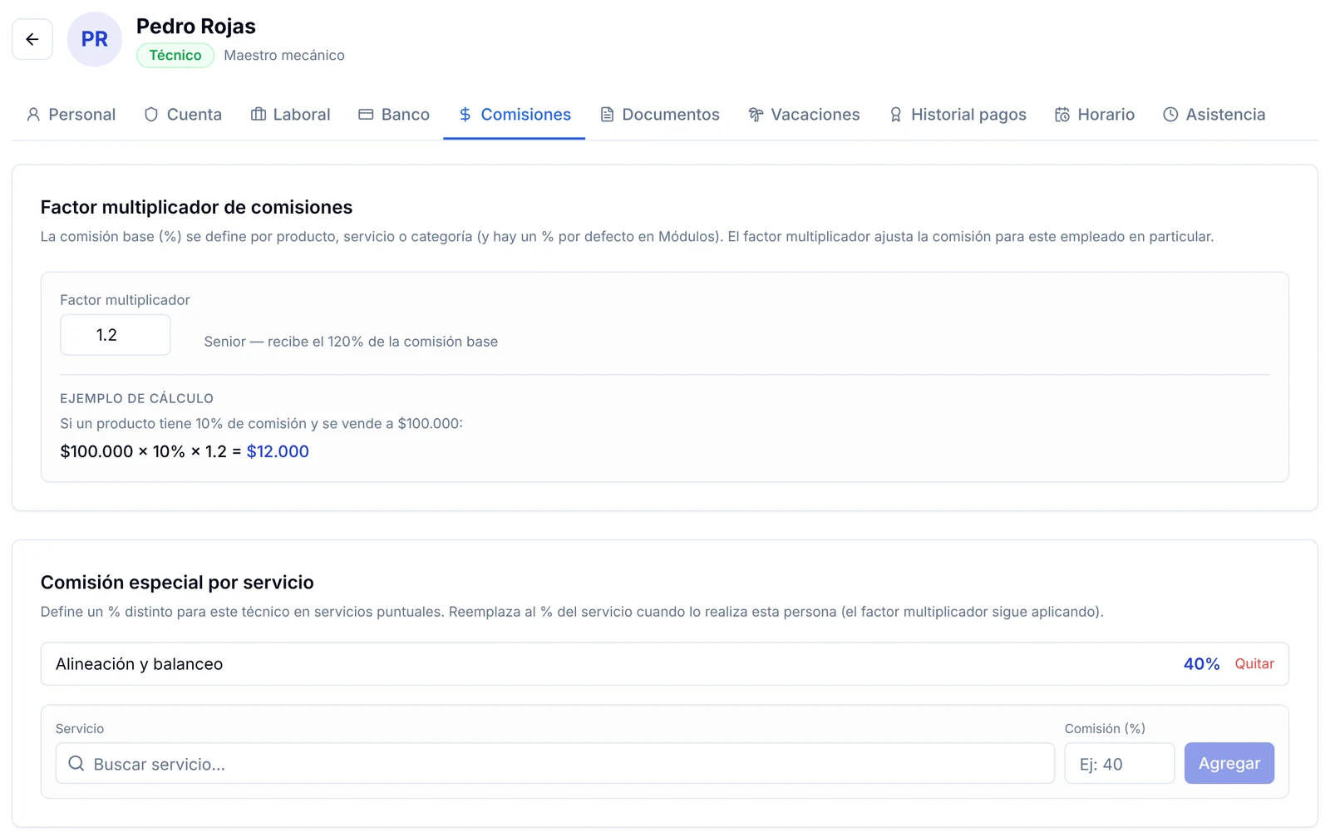Click the card icon on Banco tab
Image resolution: width=1330 pixels, height=837 pixels.
(x=366, y=115)
